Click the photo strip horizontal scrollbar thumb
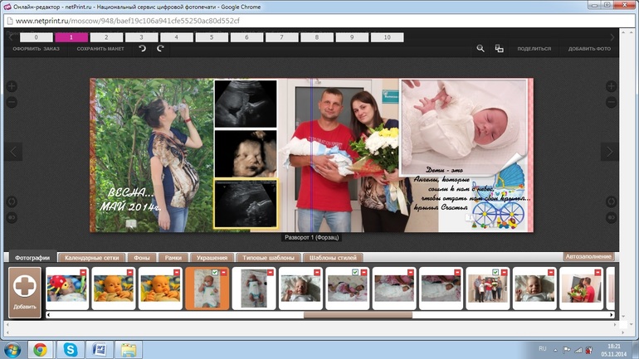 357,315
